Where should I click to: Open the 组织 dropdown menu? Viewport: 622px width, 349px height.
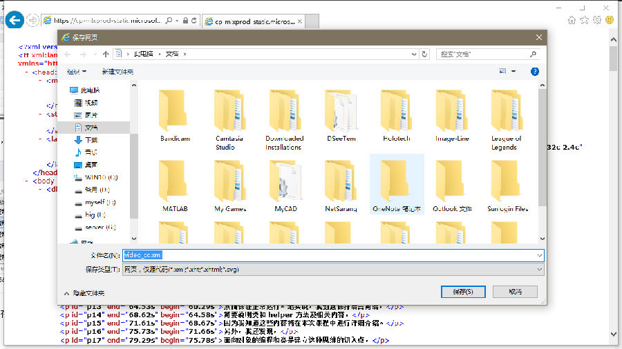[x=77, y=72]
